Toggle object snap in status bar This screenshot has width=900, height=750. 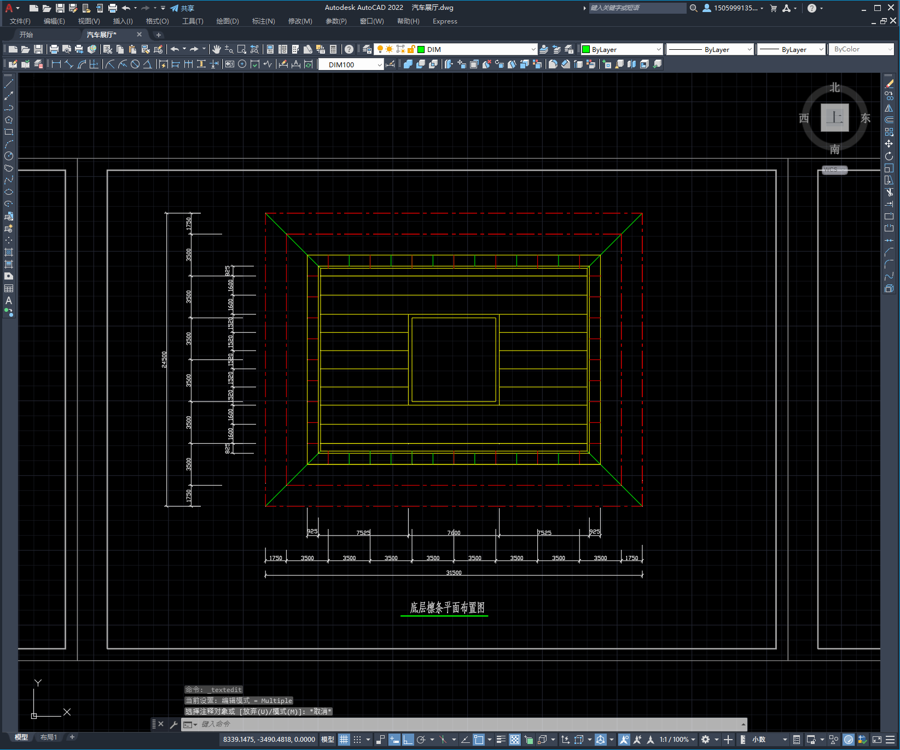[479, 740]
